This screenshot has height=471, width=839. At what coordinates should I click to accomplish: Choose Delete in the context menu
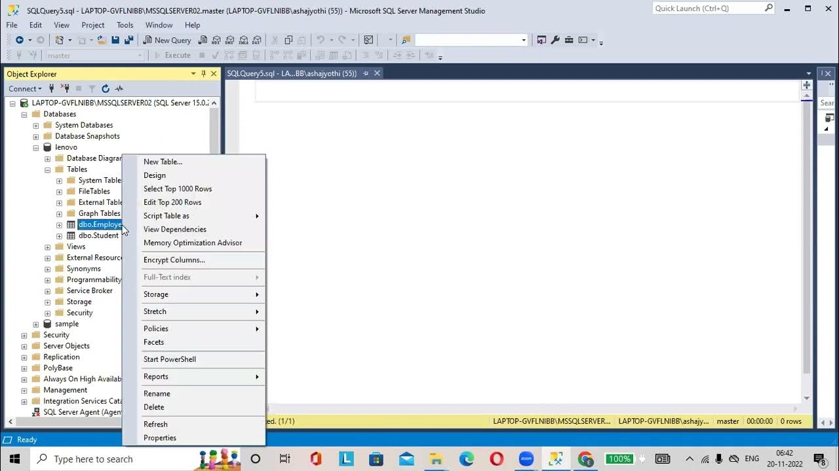[193, 407]
